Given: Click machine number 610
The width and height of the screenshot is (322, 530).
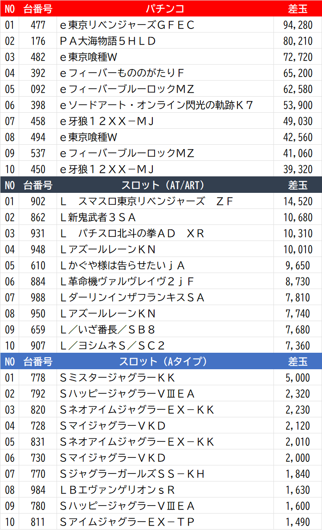Looking at the screenshot, I should (x=38, y=266).
